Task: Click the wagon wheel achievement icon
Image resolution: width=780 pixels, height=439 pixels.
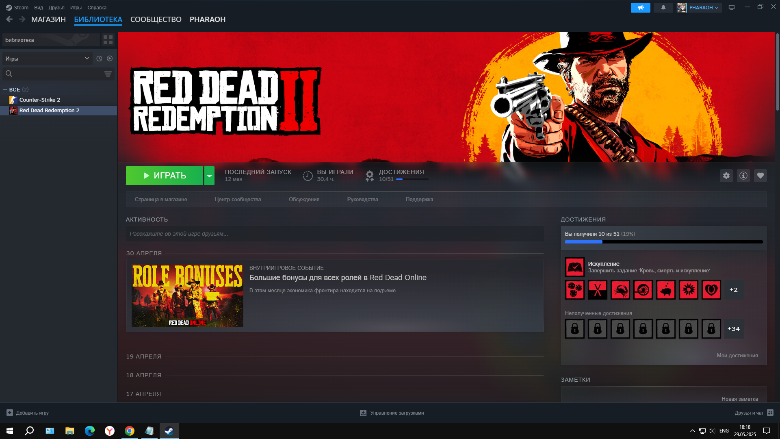Action: 643,290
